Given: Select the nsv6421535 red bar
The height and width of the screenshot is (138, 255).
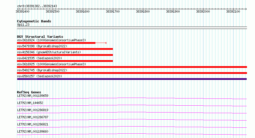Looking at the screenshot, I should 65,61.
